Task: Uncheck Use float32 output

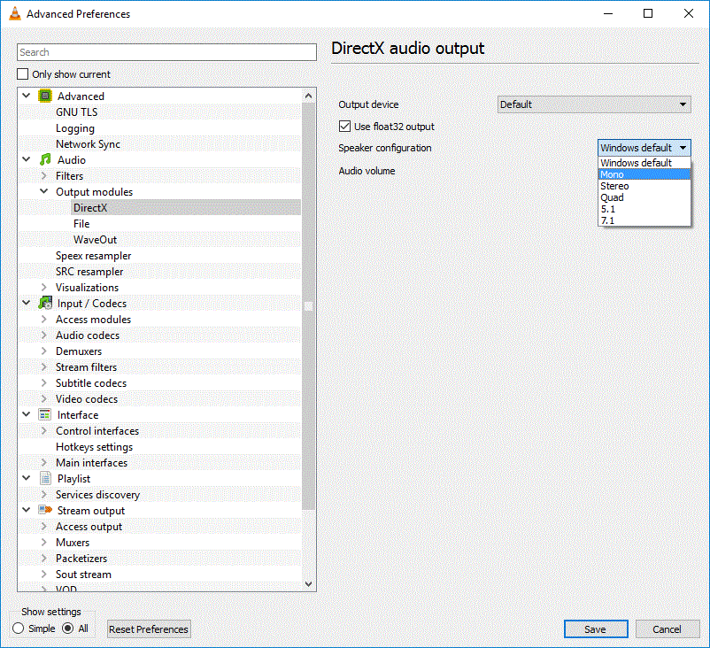Action: (x=345, y=127)
